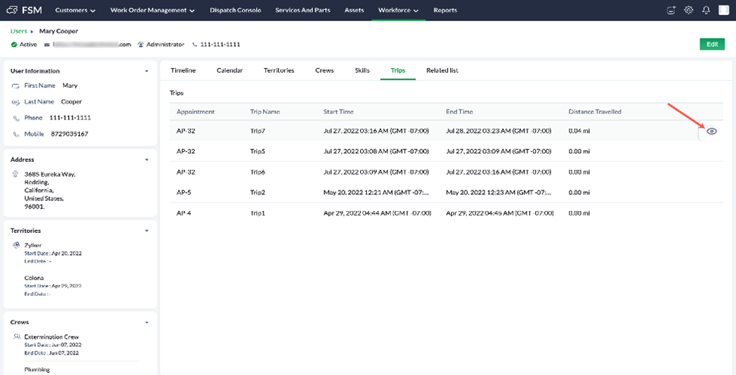Click the eye icon for Trip7
This screenshot has width=736, height=375.
pos(711,131)
